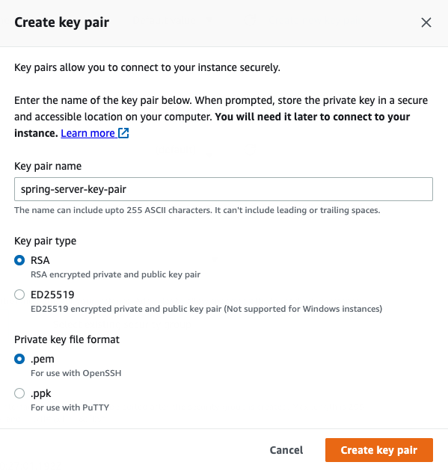Click the Key pair name label

pos(48,166)
